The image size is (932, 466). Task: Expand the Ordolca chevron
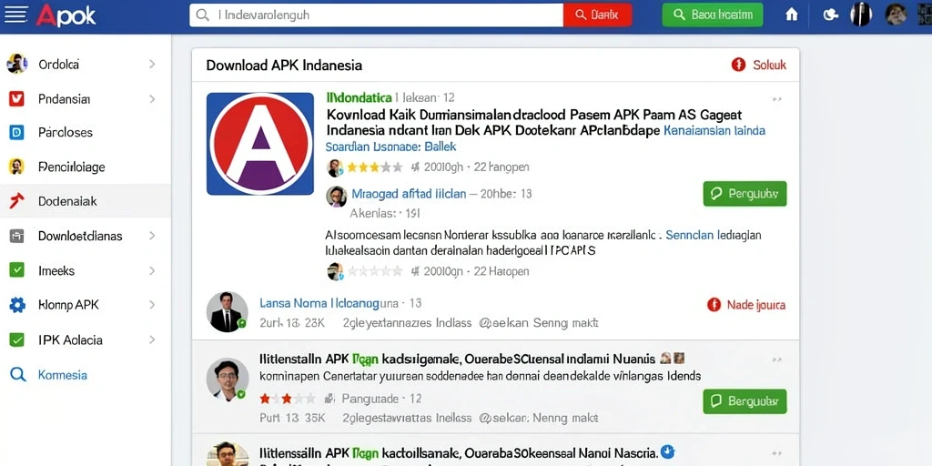[152, 65]
